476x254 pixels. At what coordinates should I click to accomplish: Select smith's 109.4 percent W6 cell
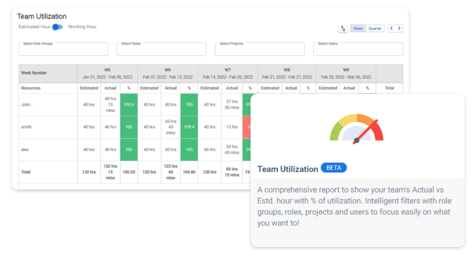(x=189, y=127)
